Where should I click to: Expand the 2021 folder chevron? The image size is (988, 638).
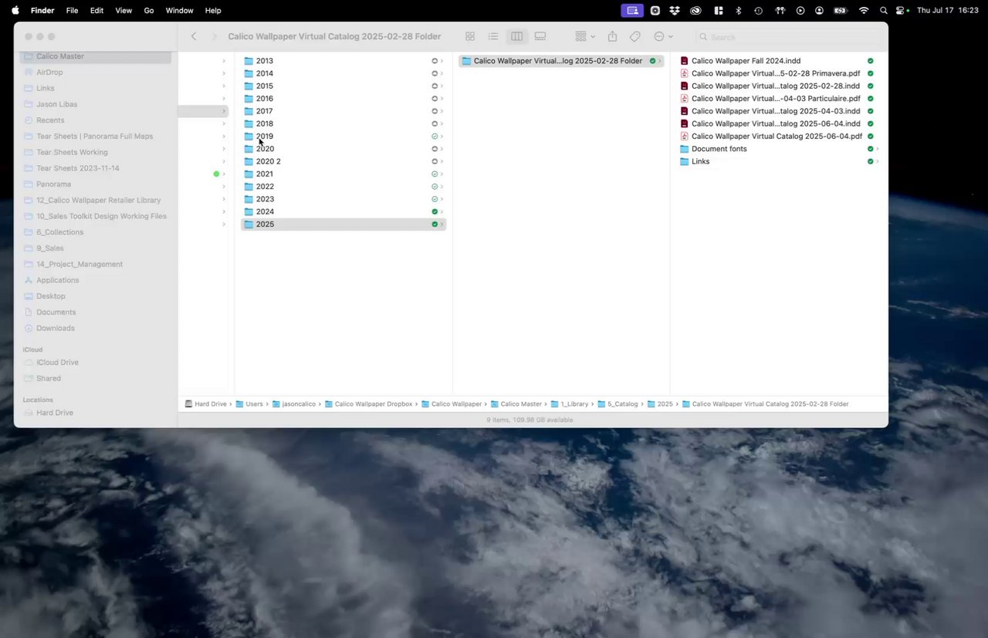(442, 174)
